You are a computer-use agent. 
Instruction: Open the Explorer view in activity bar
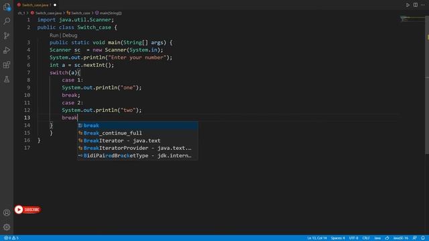(7, 7)
